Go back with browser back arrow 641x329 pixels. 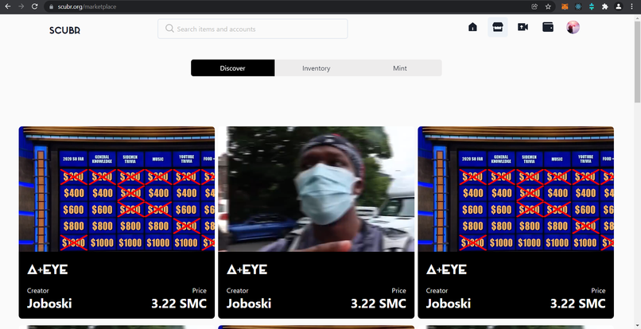tap(8, 6)
